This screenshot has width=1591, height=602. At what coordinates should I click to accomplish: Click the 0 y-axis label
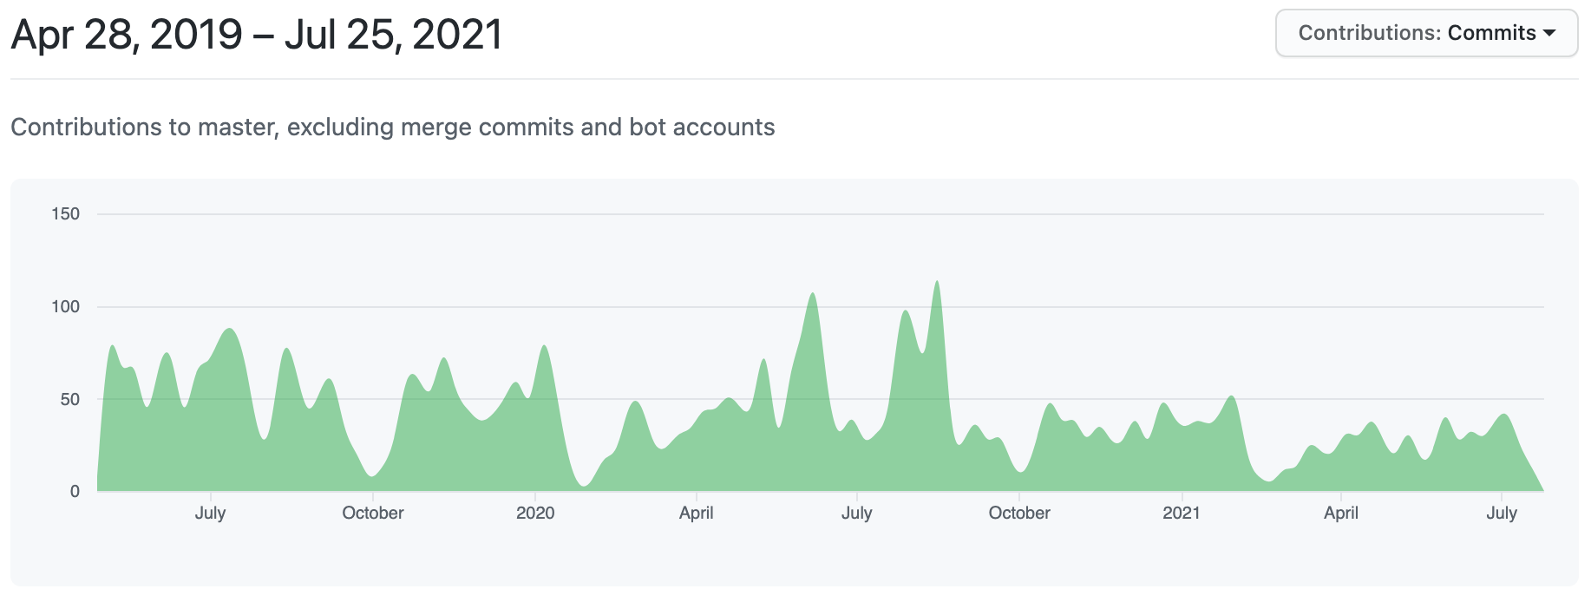[x=75, y=492]
